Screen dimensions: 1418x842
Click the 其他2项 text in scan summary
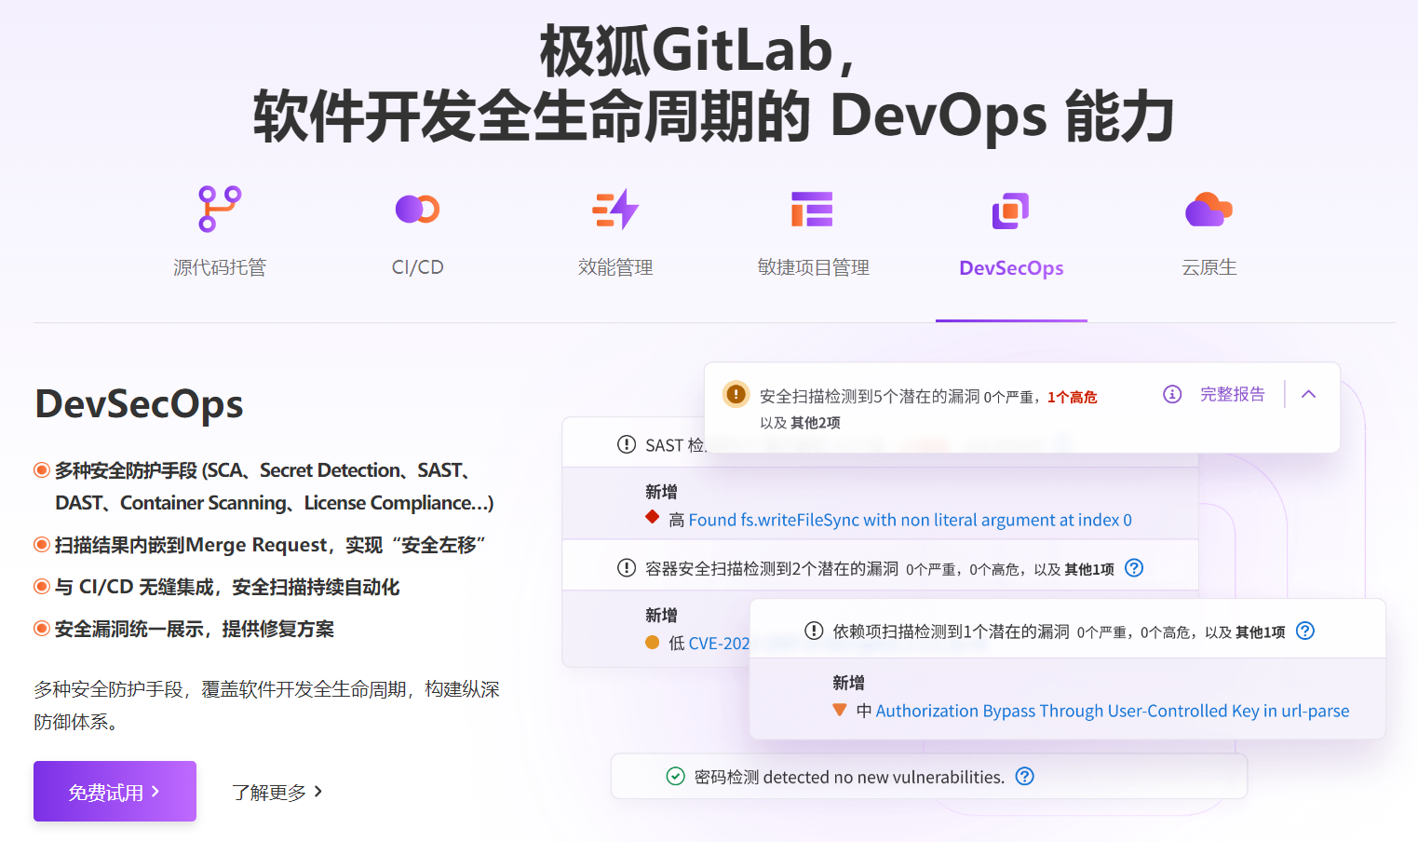(x=817, y=423)
